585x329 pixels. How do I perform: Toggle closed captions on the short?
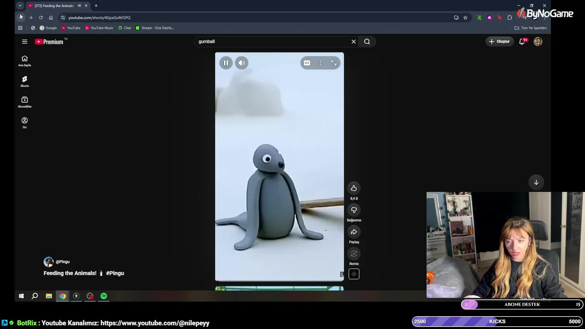(307, 63)
